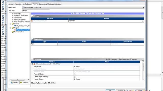The width and height of the screenshot is (163, 91).
Task: Collapse the Properties section
Action: pyautogui.click(x=32, y=59)
